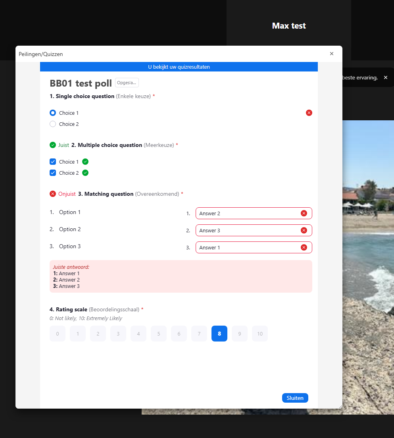The height and width of the screenshot is (438, 394).
Task: Click the Opgeslagen status badge
Action: [x=127, y=83]
